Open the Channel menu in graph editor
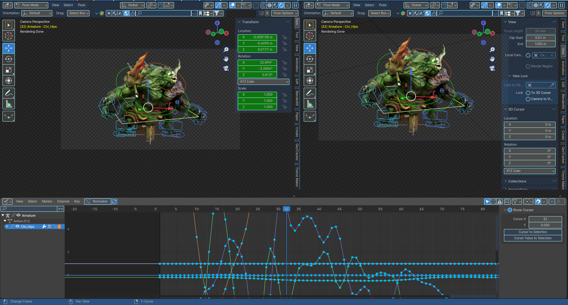The image size is (568, 305). 63,202
